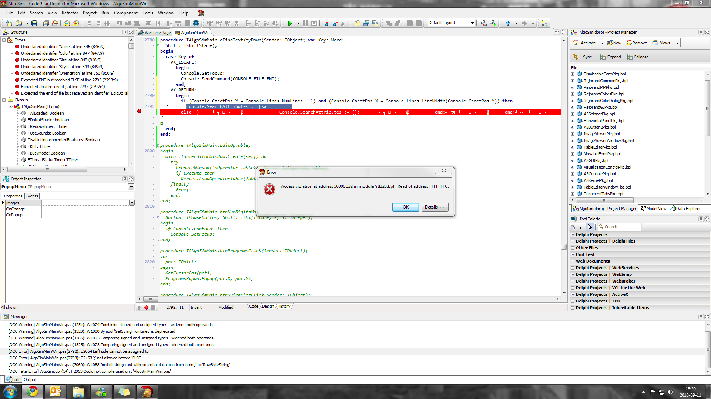Click OK in the Error dialog

(x=406, y=207)
